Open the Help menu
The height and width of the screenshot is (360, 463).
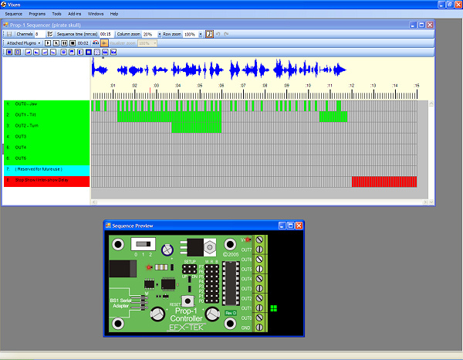coord(114,14)
